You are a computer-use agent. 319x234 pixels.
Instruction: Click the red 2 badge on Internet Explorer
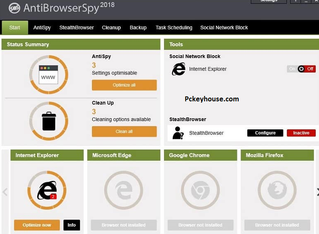click(53, 197)
